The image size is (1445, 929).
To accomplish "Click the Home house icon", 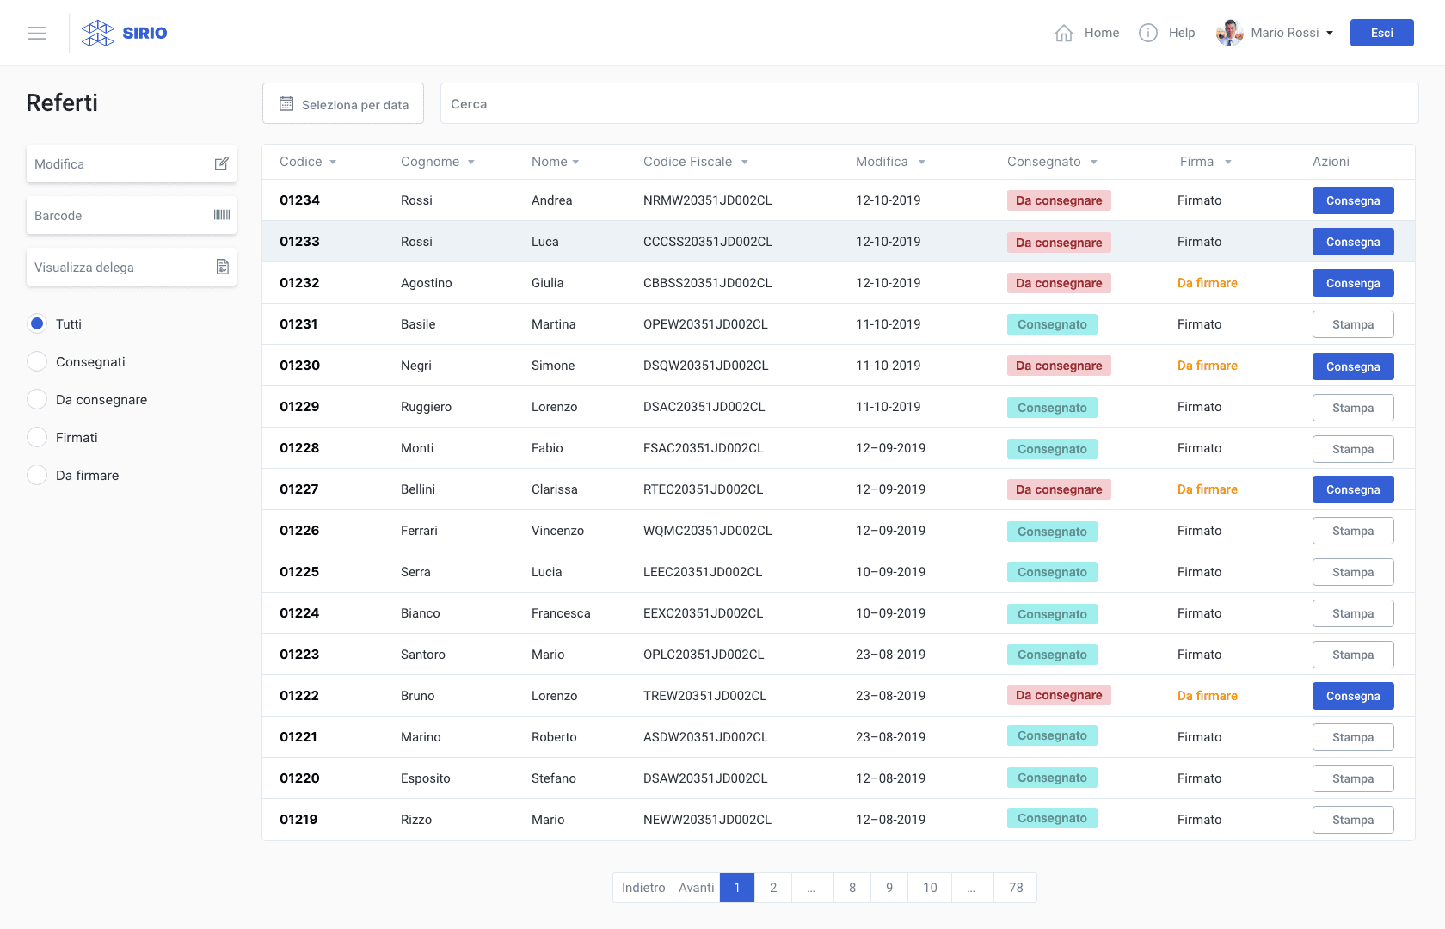I will tap(1064, 33).
